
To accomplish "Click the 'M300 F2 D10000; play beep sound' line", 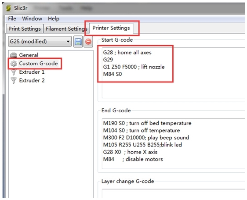I will tap(146, 138).
